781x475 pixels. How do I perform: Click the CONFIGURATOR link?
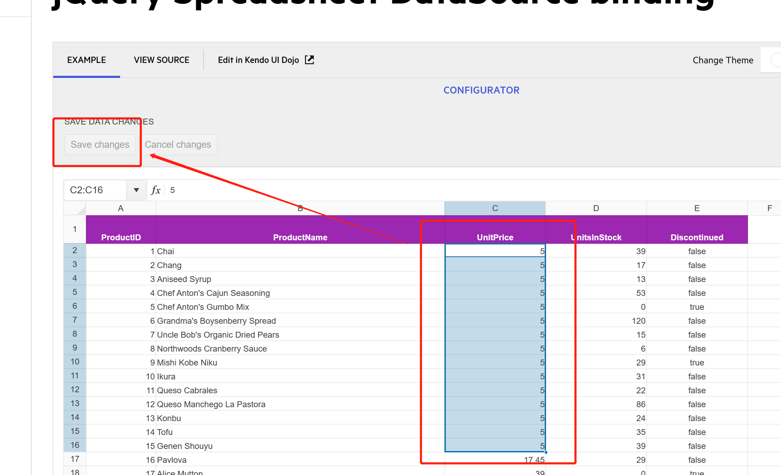coord(481,90)
